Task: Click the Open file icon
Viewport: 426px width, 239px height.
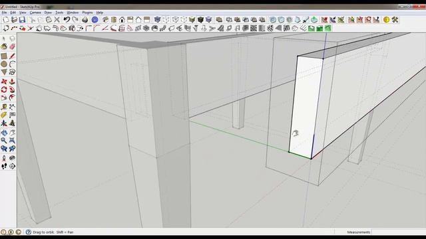Action: (x=14, y=19)
